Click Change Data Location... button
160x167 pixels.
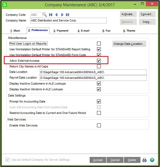[129, 44]
